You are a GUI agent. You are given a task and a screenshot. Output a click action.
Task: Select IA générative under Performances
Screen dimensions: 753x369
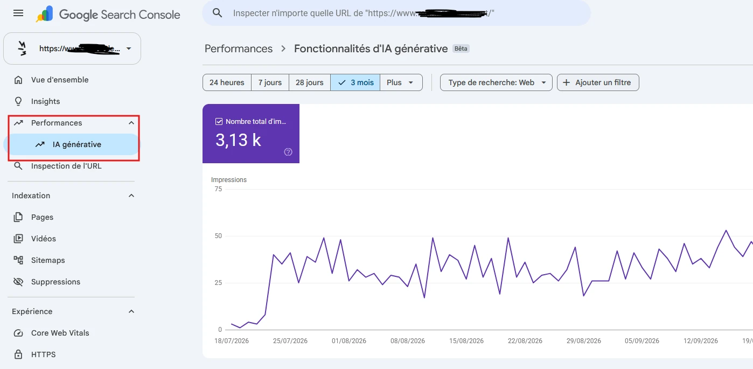(72, 144)
